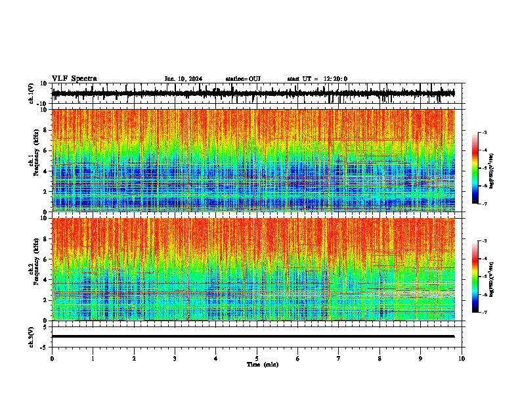Click the "Time (min)" axis title
The height and width of the screenshot is (402, 520).
pyautogui.click(x=263, y=365)
